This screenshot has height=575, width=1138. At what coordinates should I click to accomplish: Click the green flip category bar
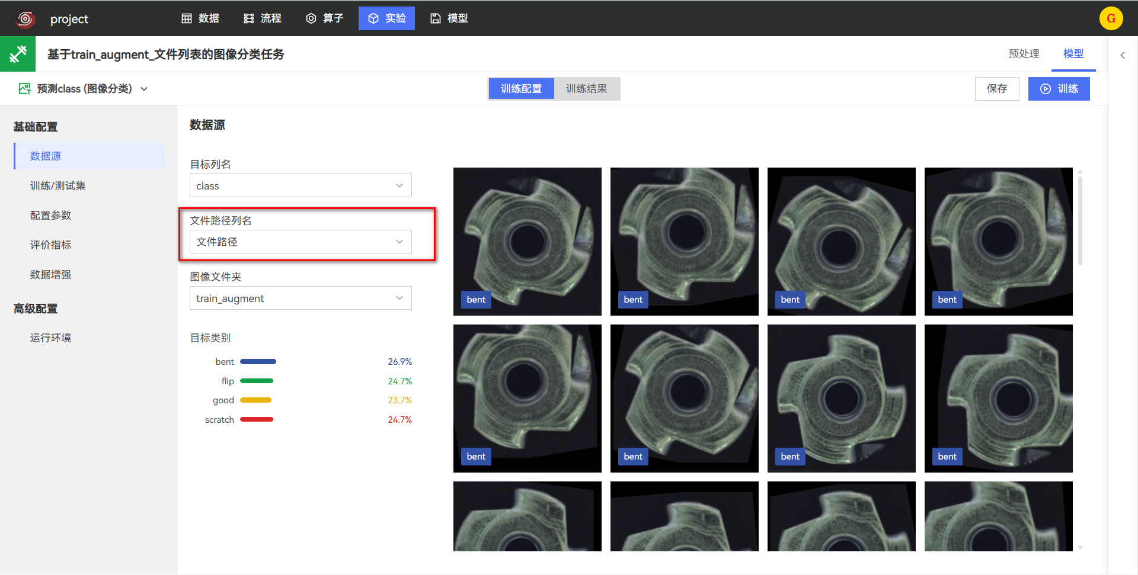click(x=257, y=381)
